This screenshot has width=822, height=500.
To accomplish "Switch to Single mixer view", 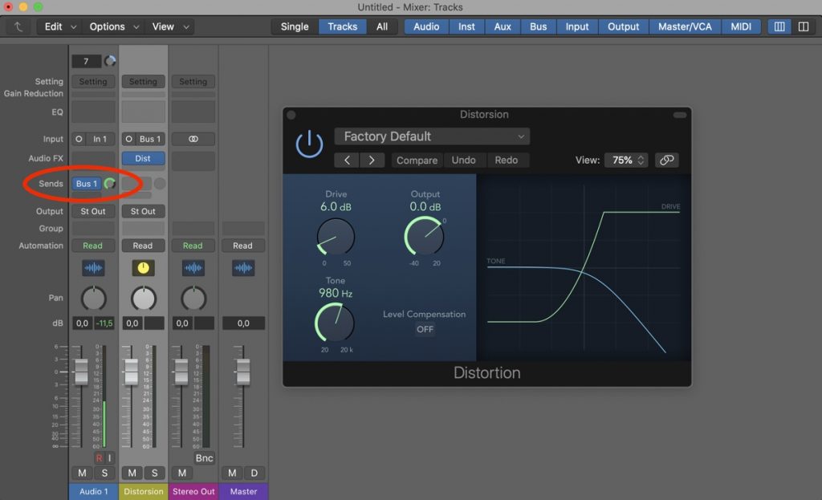I will [295, 26].
